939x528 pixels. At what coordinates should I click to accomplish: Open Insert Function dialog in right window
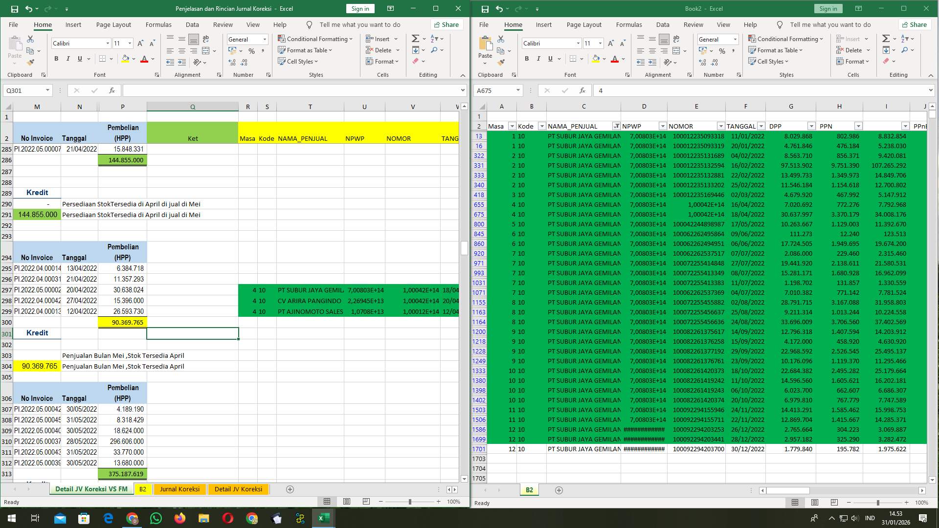pos(582,90)
